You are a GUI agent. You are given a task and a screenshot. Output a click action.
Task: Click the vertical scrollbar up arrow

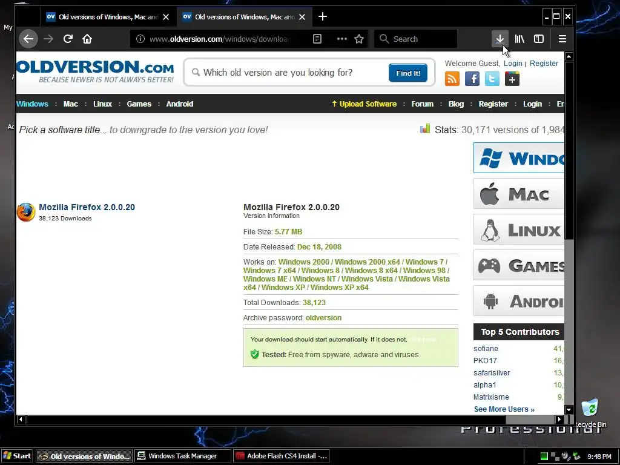pos(569,56)
